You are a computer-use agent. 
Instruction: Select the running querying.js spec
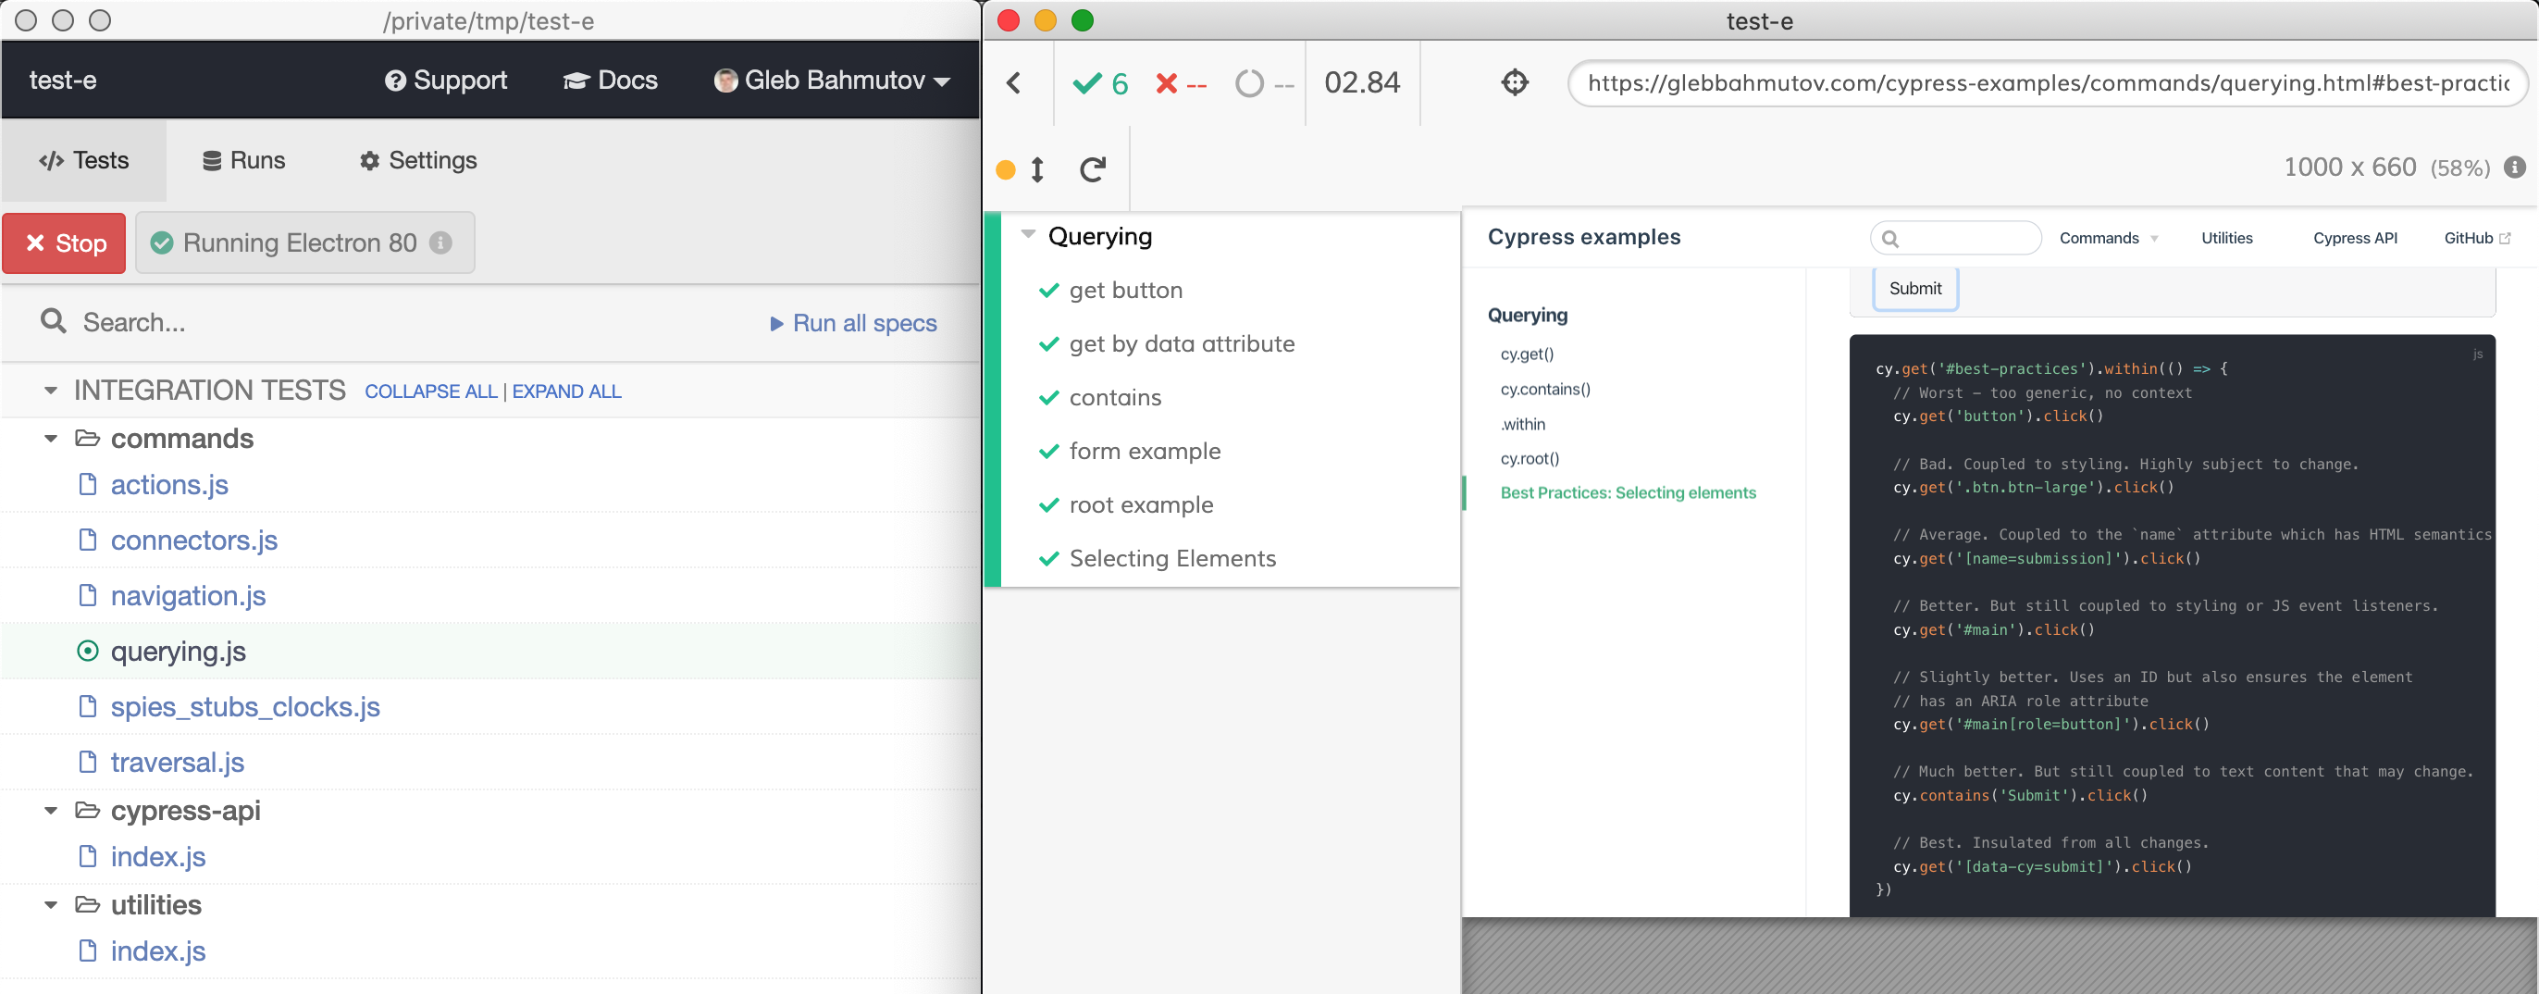[178, 651]
